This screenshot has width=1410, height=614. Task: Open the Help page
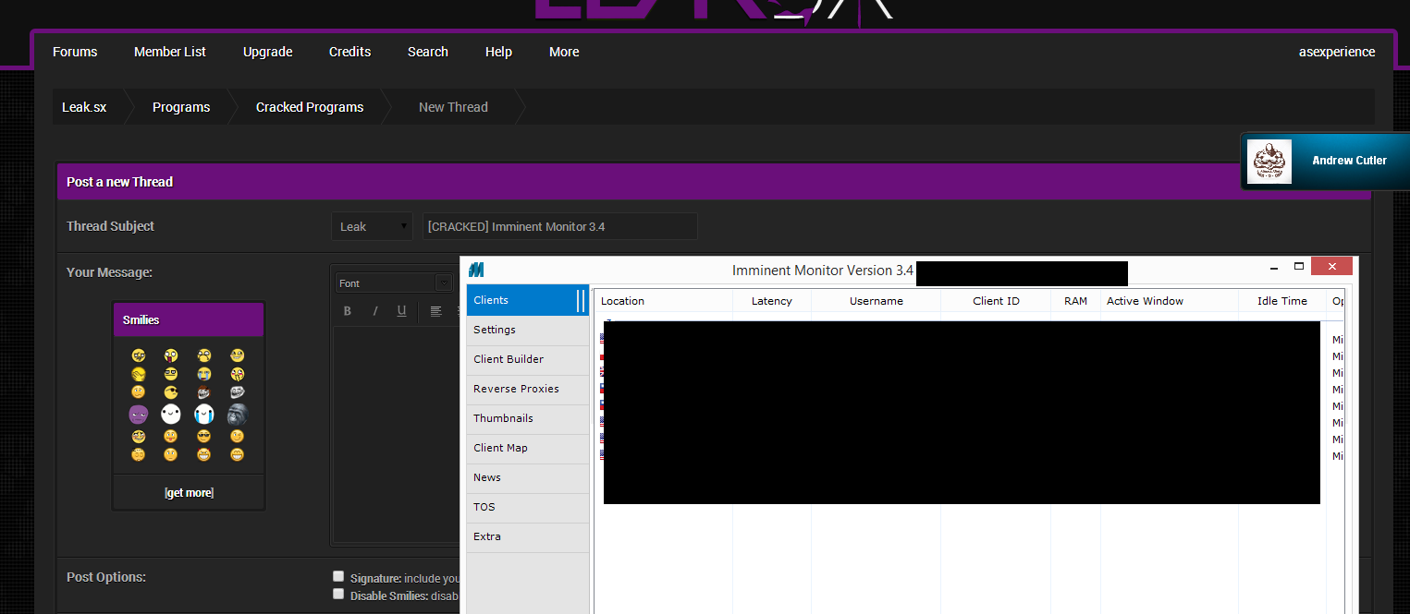498,52
